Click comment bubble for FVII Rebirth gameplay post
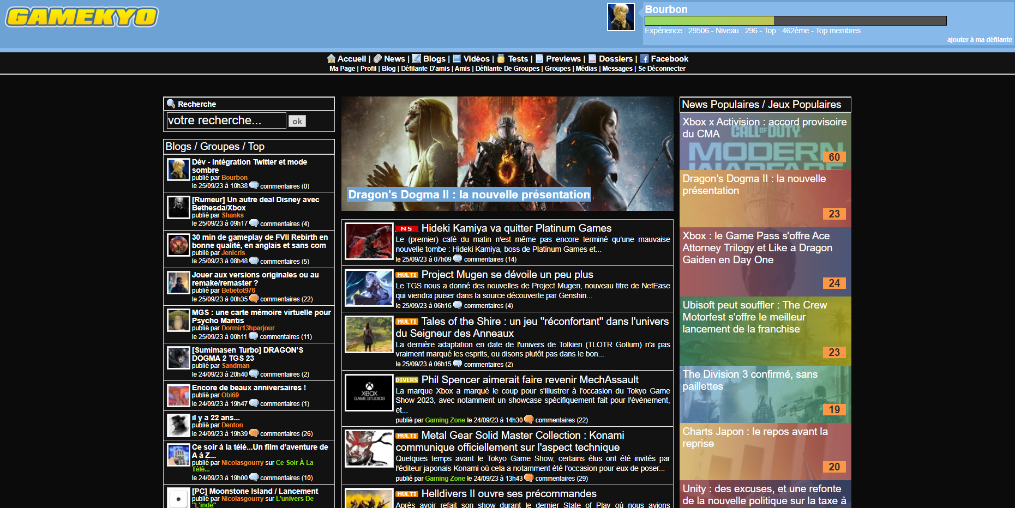Image resolution: width=1015 pixels, height=508 pixels. 254,261
